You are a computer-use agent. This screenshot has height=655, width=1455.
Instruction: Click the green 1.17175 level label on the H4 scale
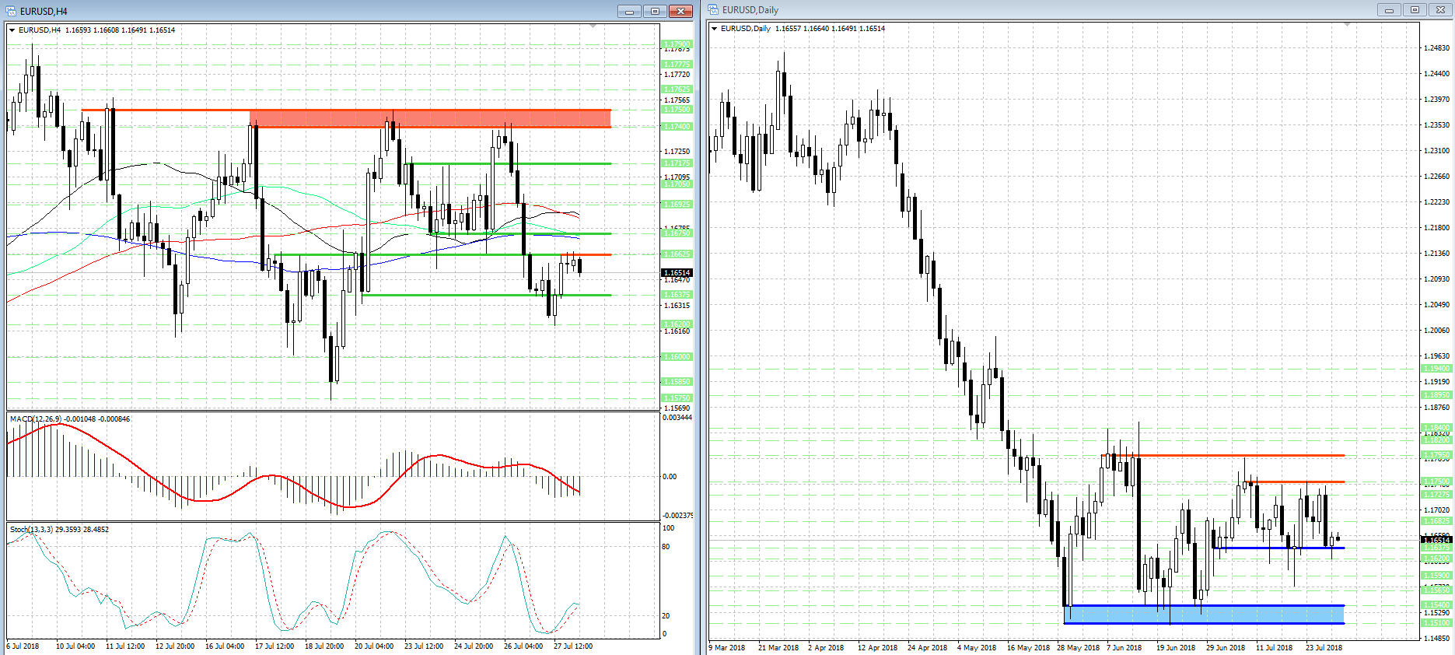677,163
